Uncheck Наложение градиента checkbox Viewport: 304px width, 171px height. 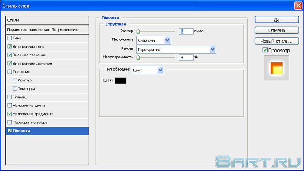(x=10, y=114)
